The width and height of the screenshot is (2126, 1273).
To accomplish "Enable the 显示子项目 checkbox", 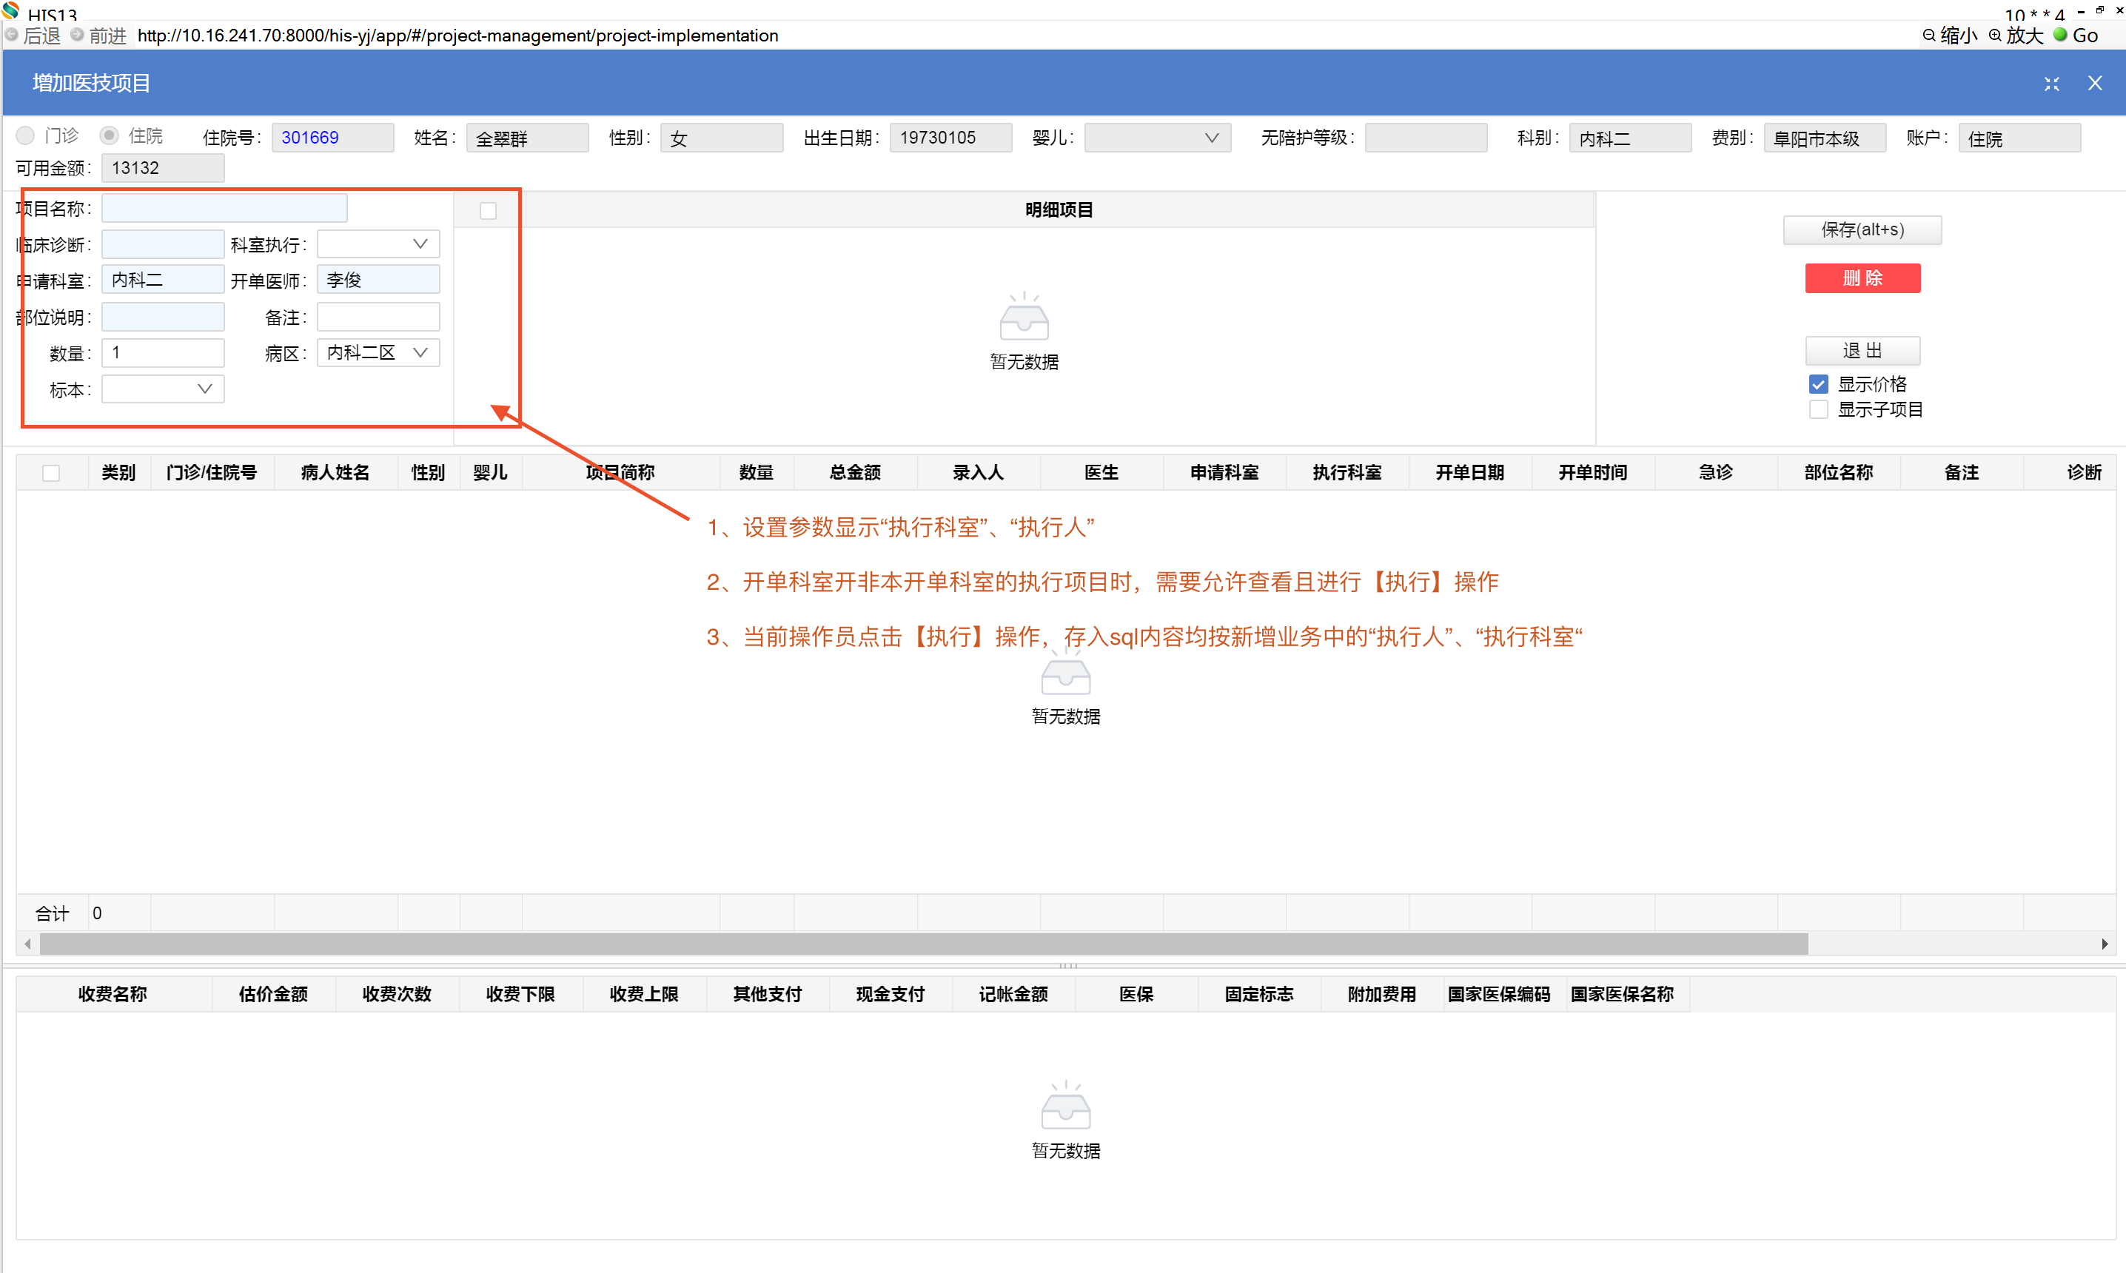I will click(1818, 409).
